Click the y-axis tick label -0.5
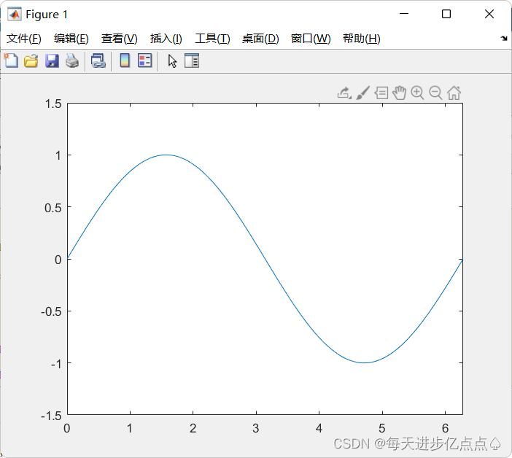Image resolution: width=512 pixels, height=458 pixels. point(51,311)
